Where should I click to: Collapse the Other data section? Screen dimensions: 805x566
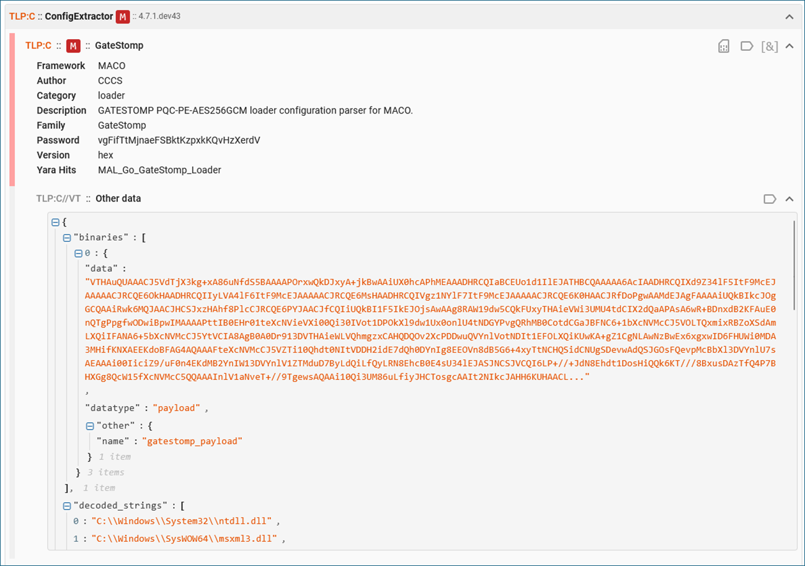click(x=789, y=199)
